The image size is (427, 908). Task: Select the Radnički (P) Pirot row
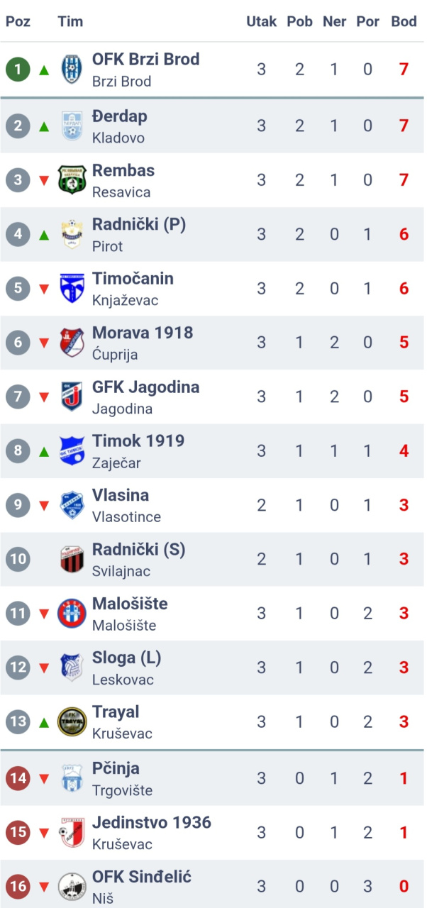(x=212, y=235)
